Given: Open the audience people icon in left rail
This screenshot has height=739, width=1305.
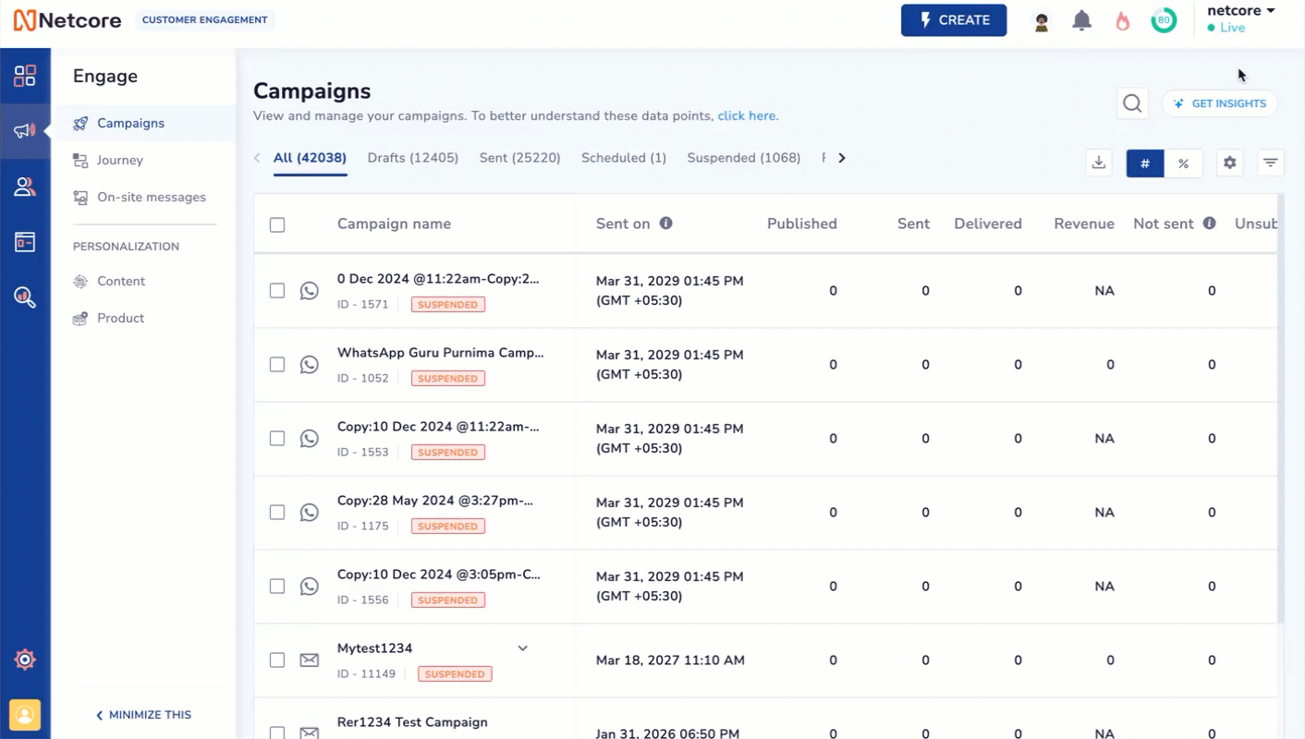Looking at the screenshot, I should tap(25, 187).
